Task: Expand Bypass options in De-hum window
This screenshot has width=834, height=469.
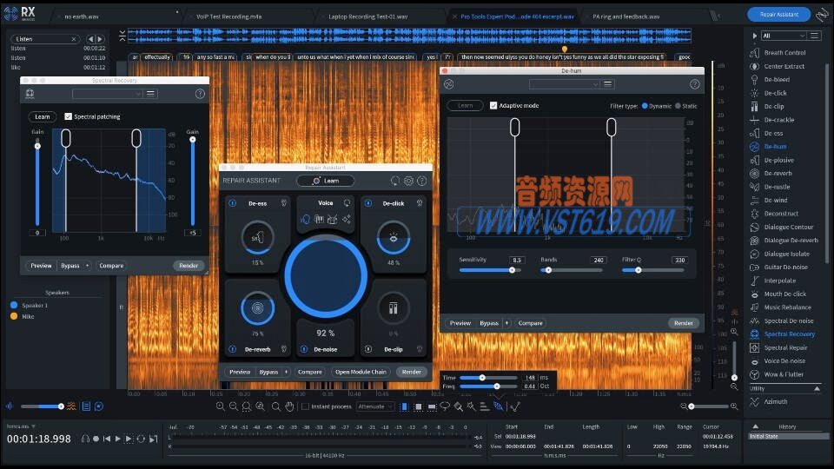Action: click(506, 323)
